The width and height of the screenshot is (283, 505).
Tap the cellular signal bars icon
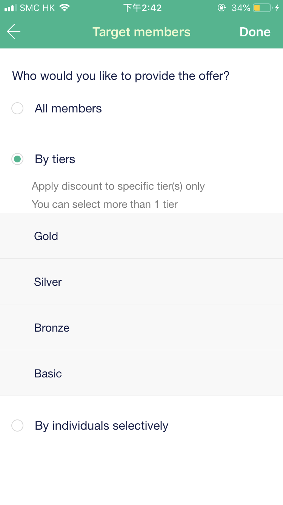point(11,8)
